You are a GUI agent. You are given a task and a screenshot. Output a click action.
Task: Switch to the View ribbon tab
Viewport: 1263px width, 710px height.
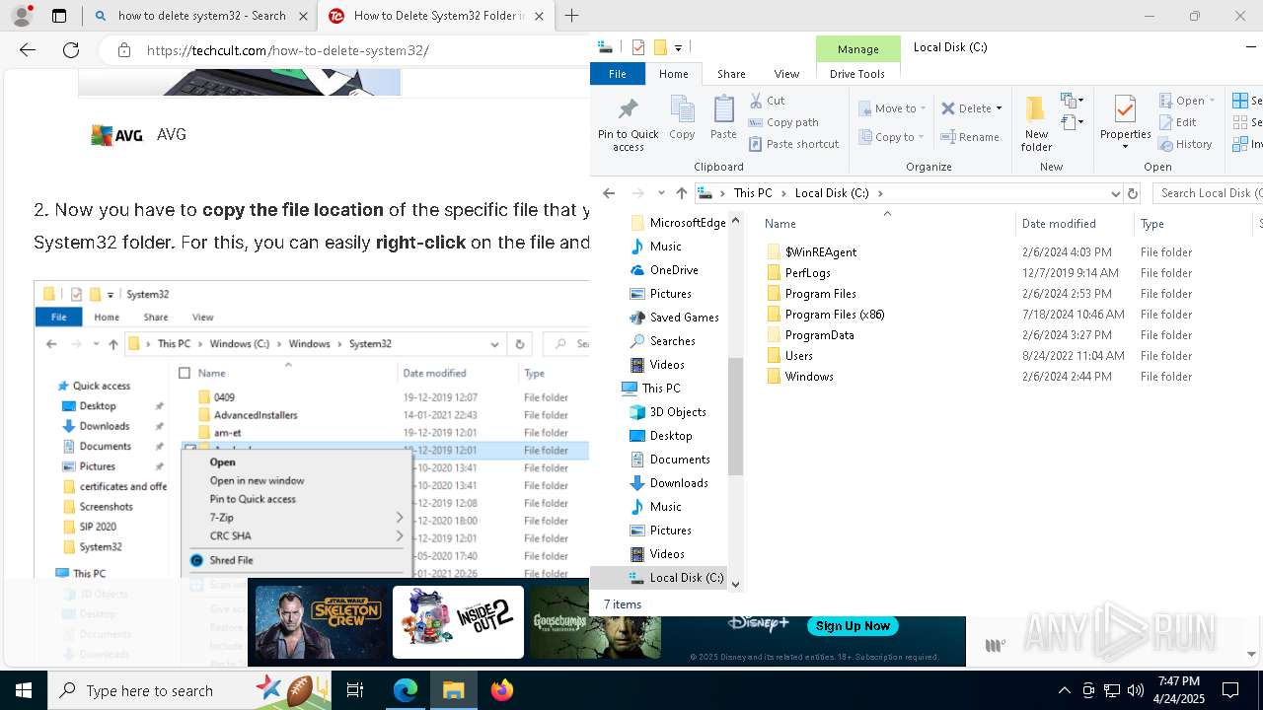tap(786, 74)
